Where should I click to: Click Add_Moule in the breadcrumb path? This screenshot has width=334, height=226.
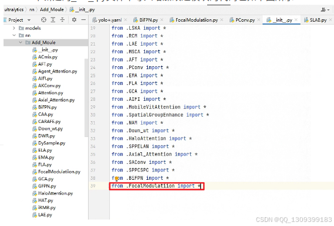52,9
